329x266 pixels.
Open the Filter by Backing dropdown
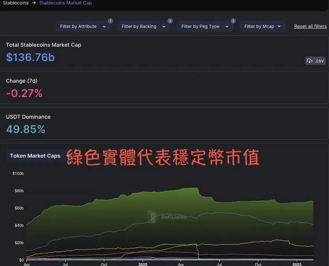pos(144,26)
